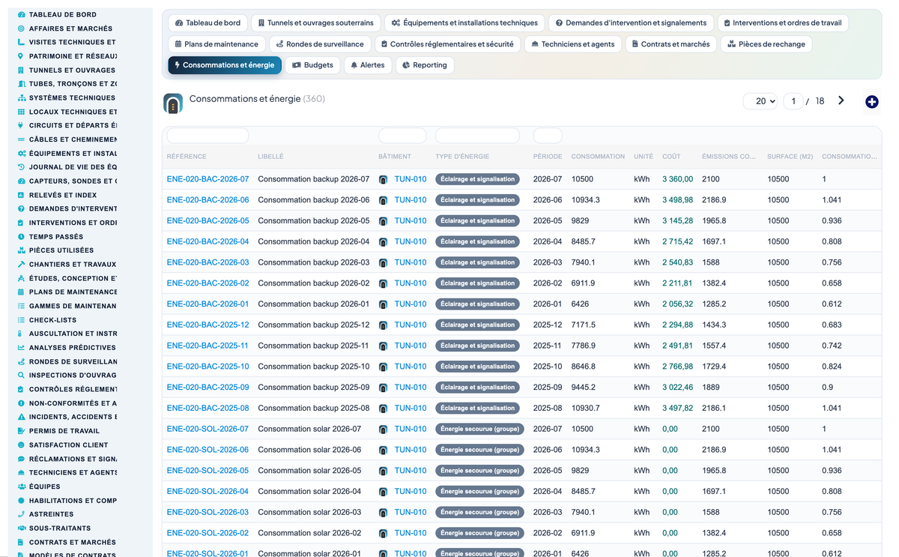The height and width of the screenshot is (557, 899).
Task: Select Interventions et ordres de travail tab
Action: pos(783,23)
